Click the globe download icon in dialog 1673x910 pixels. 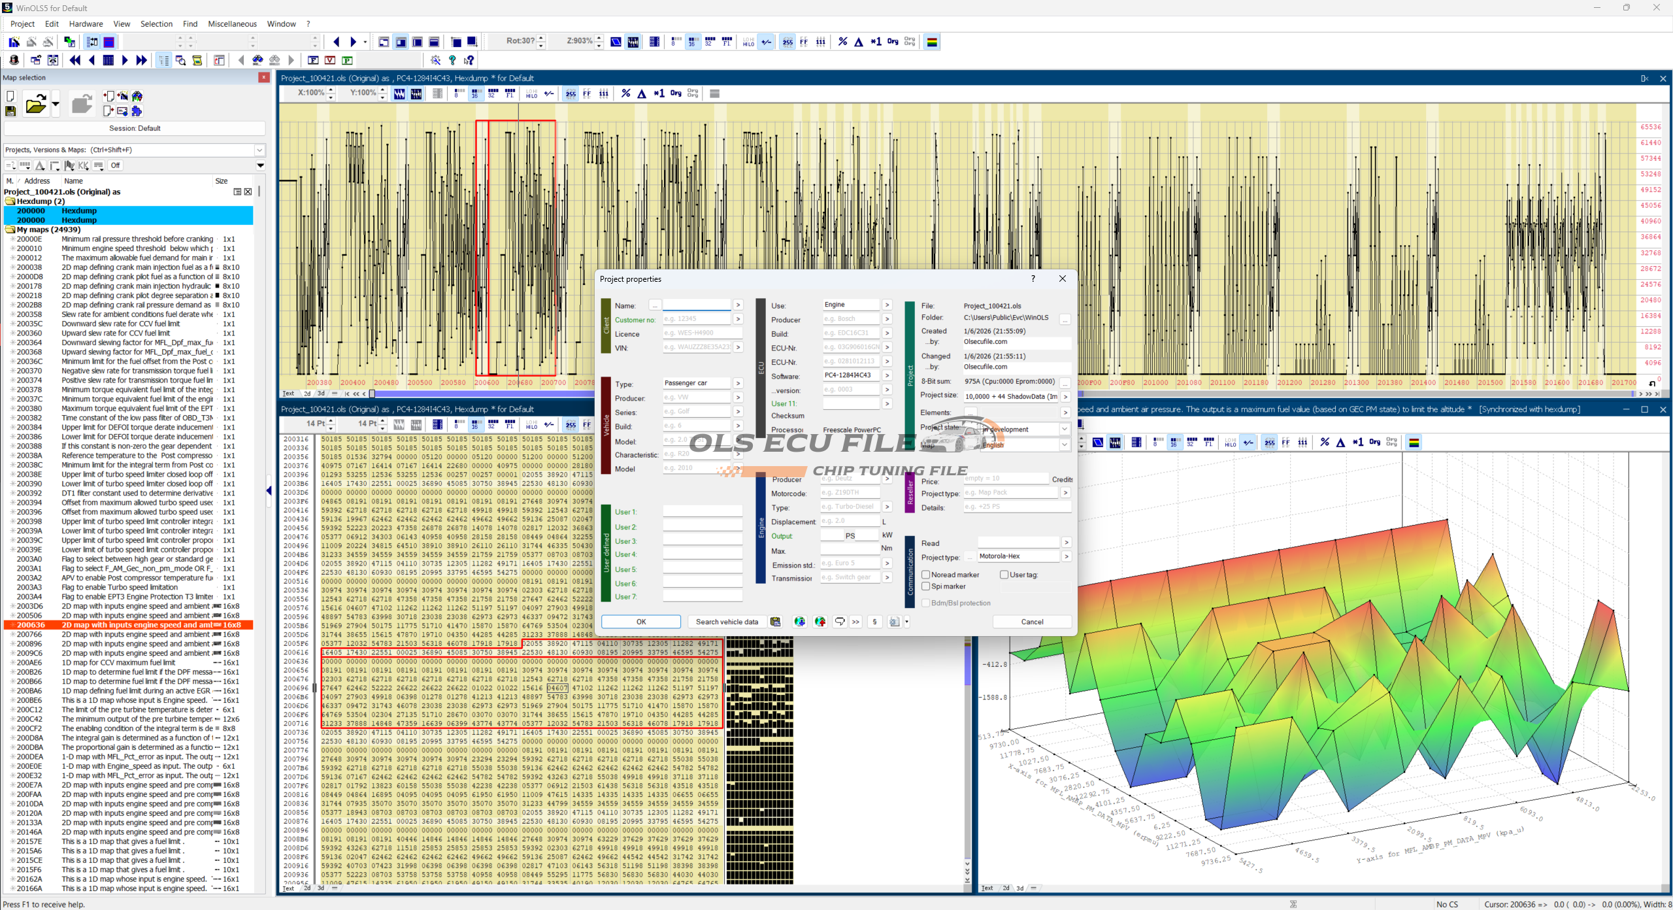pyautogui.click(x=799, y=622)
